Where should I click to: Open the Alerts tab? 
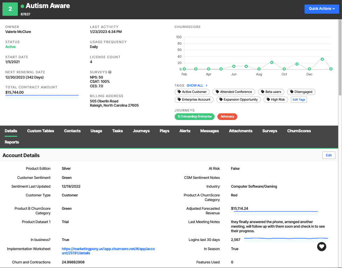point(185,131)
